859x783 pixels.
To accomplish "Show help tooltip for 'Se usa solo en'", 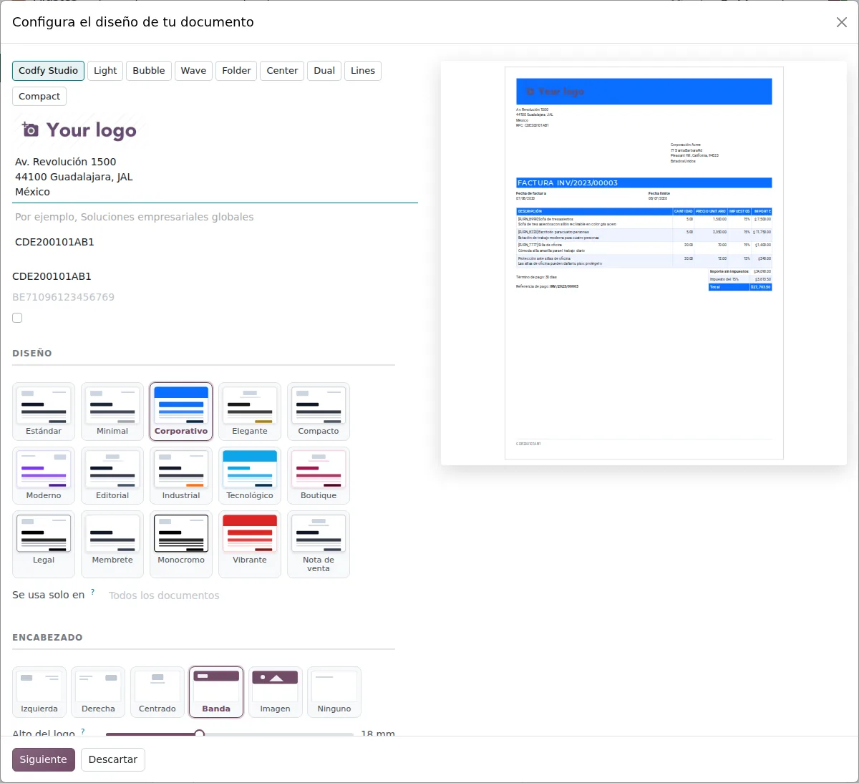I will 92,592.
